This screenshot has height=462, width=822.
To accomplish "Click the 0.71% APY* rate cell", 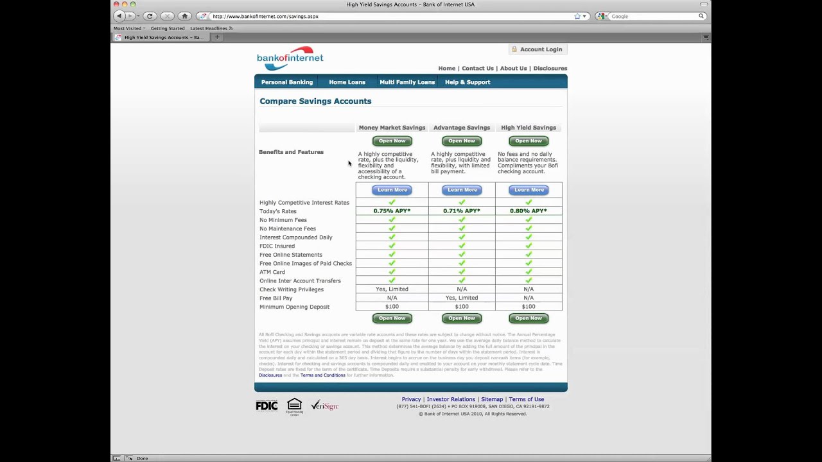I will coord(462,211).
